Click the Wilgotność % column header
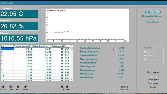The image size is (167, 94). [42, 46]
